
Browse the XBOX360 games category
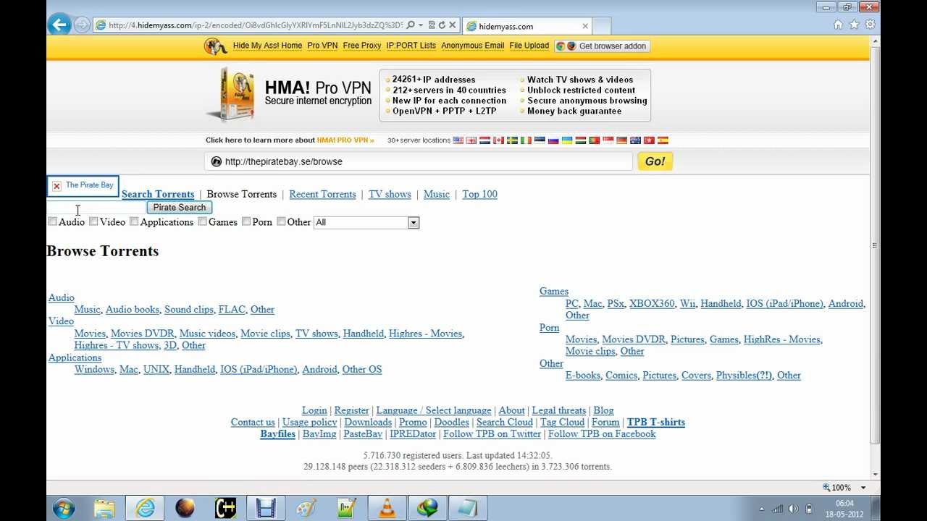pos(652,303)
